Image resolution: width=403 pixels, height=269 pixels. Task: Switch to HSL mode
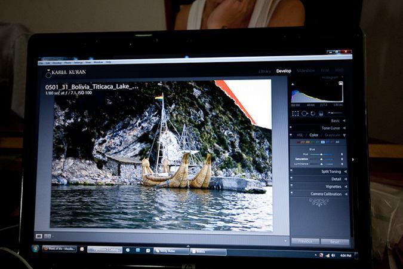[300, 135]
